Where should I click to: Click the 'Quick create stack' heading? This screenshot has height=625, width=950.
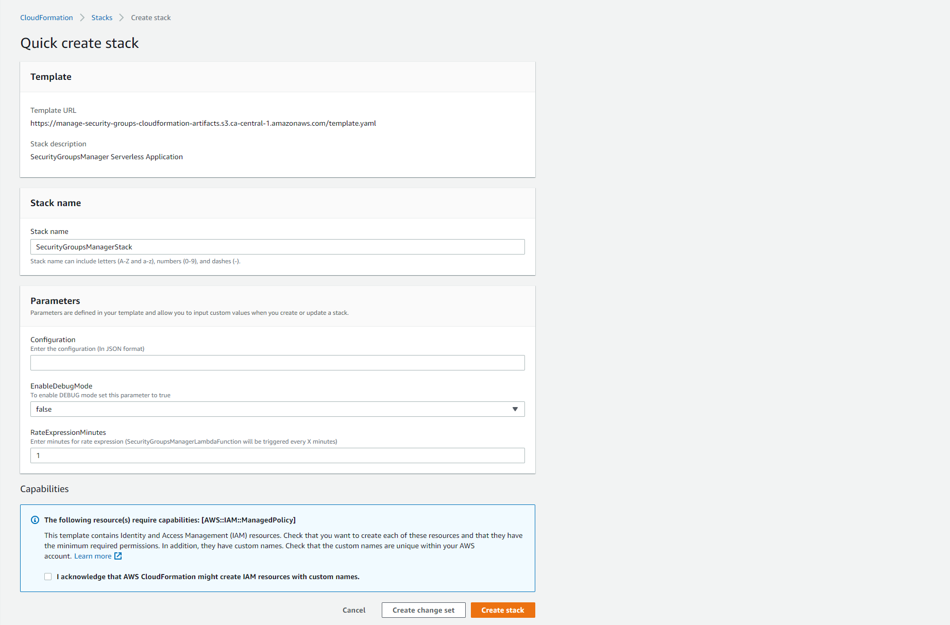click(x=80, y=43)
